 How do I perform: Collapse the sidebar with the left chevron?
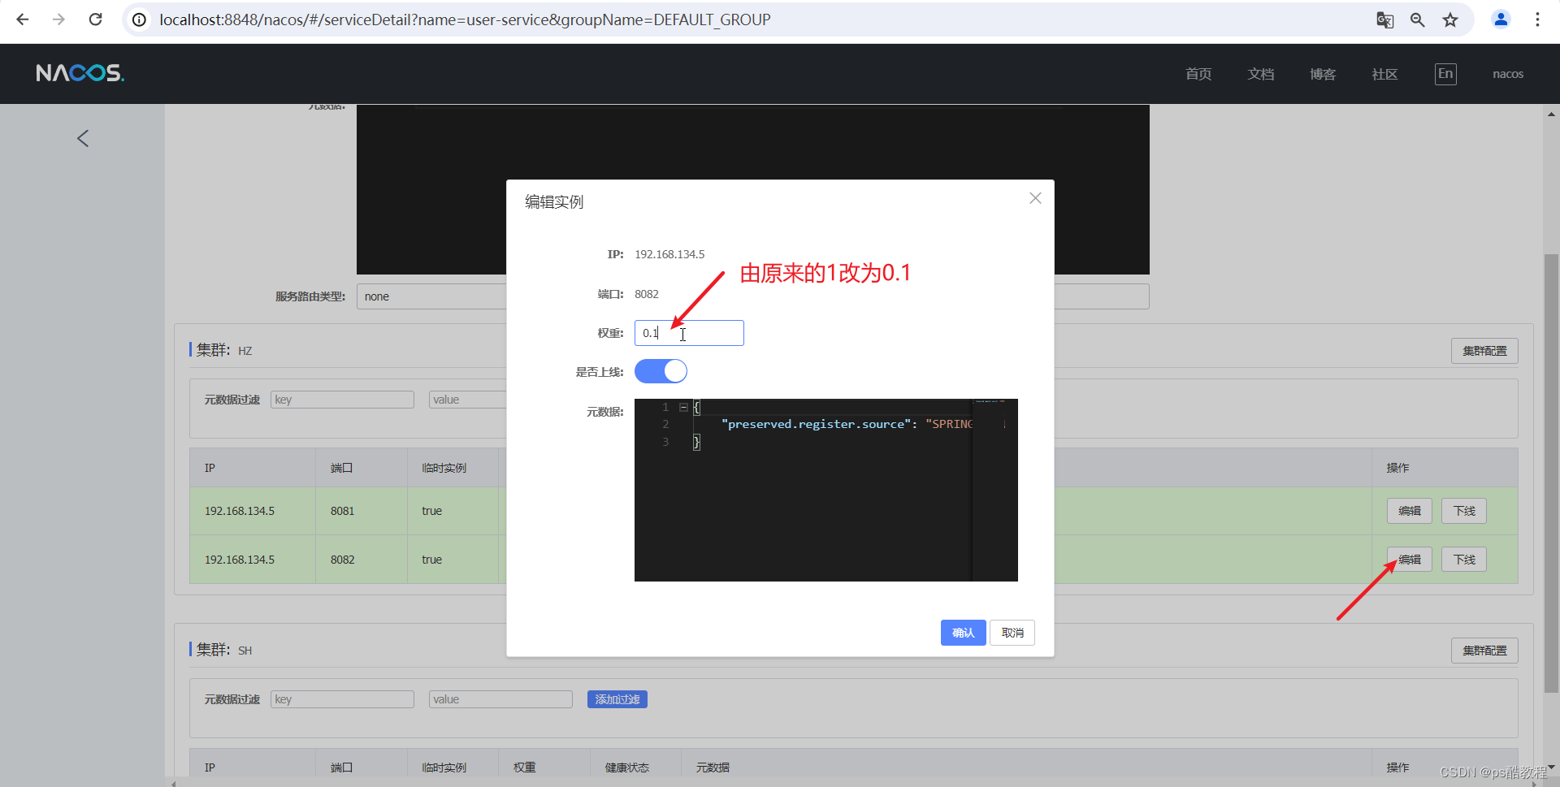[x=83, y=139]
